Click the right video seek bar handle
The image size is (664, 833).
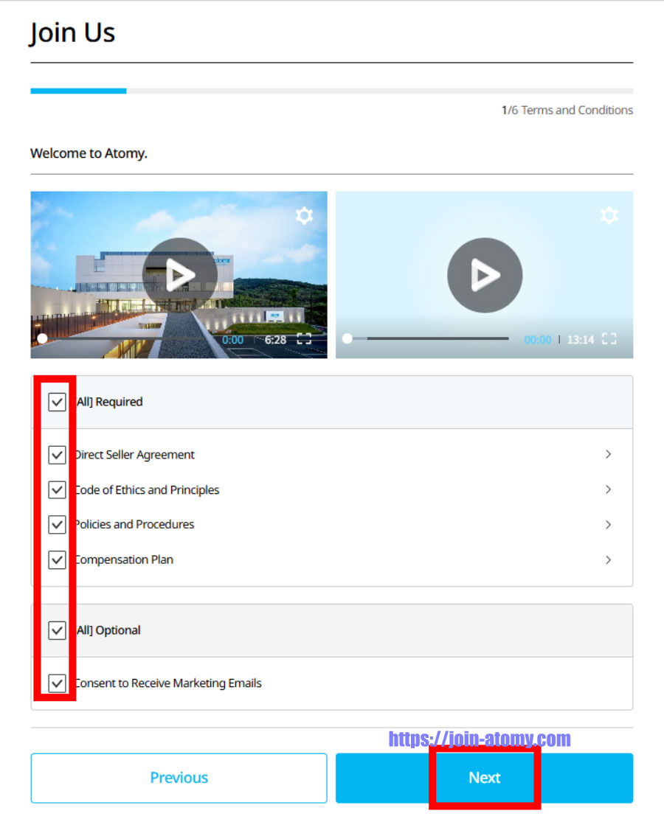347,338
